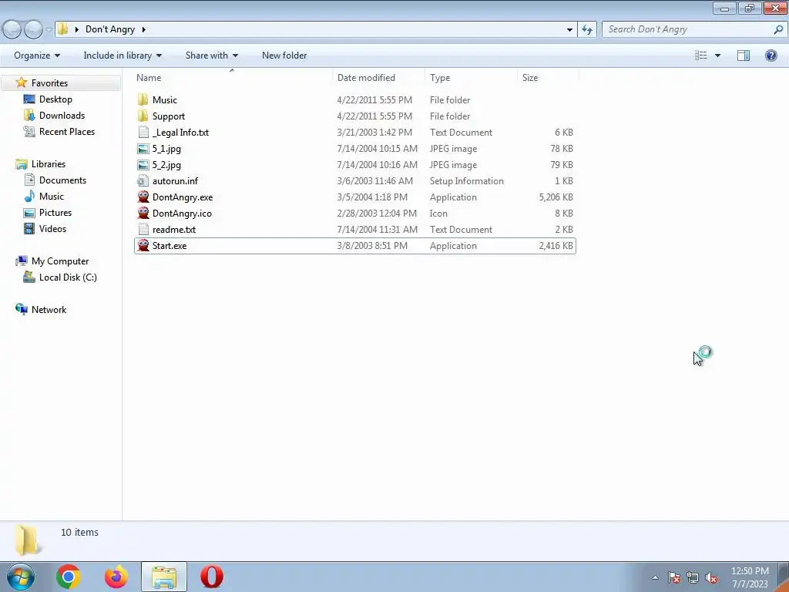Click date 7/14/2004 11:31 AM cell
Screen dimensions: 789x592
[377, 230]
